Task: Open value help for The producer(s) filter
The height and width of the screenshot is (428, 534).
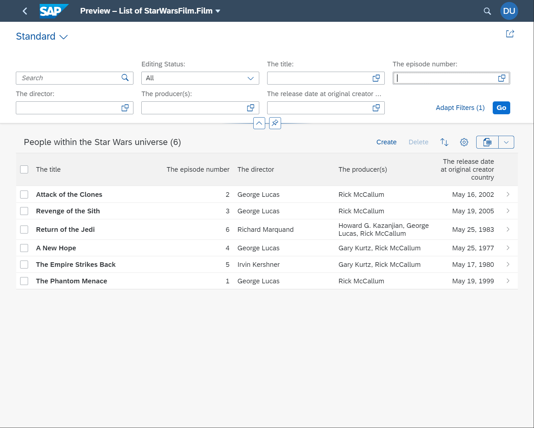Action: tap(251, 108)
